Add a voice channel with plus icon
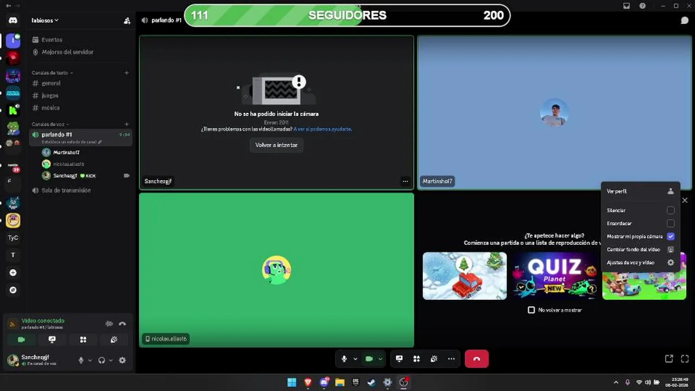This screenshot has height=391, width=695. pos(127,124)
